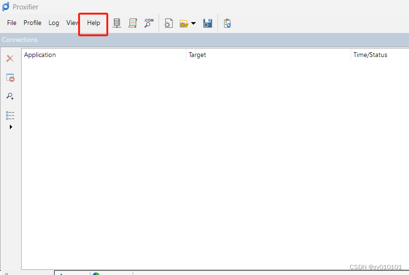Click the block connection window icon

tap(10, 78)
